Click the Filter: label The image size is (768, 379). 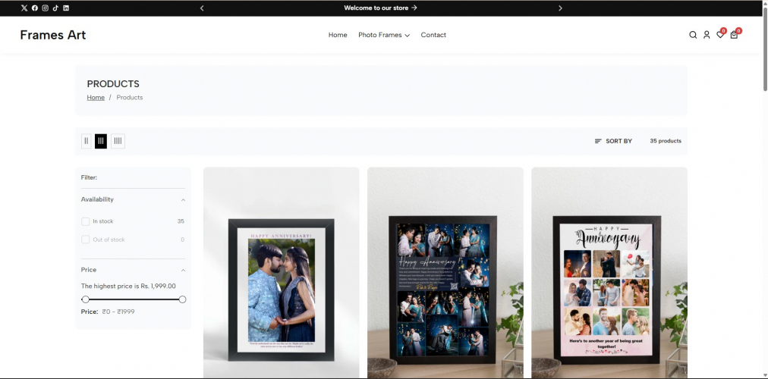click(89, 177)
